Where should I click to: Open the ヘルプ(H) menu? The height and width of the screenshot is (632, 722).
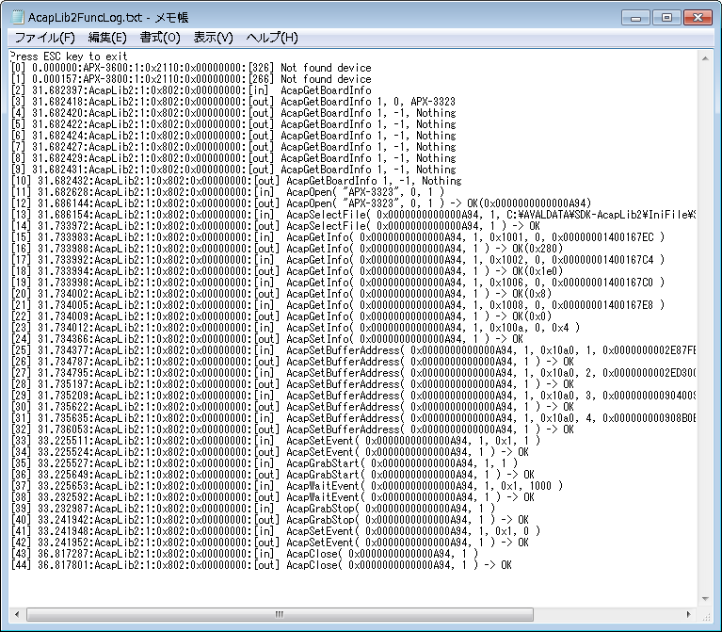pyautogui.click(x=272, y=38)
